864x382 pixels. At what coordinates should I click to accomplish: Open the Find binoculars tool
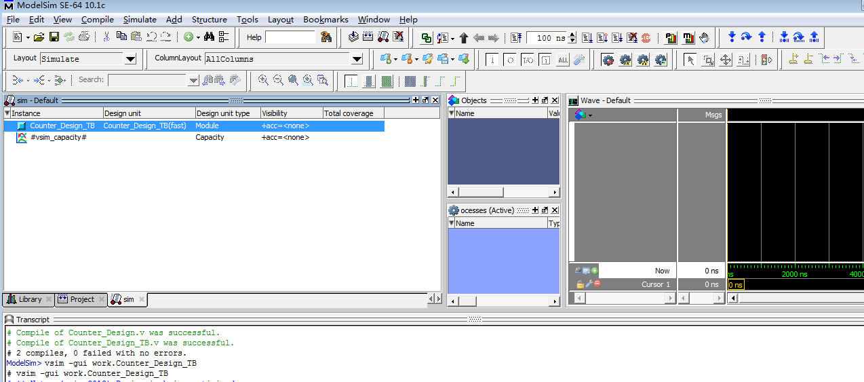click(x=209, y=37)
